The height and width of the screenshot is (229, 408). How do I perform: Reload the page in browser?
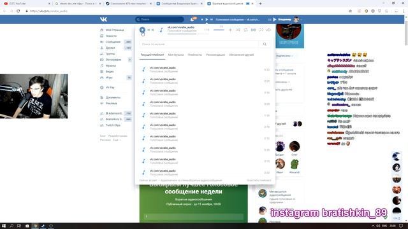18,11
